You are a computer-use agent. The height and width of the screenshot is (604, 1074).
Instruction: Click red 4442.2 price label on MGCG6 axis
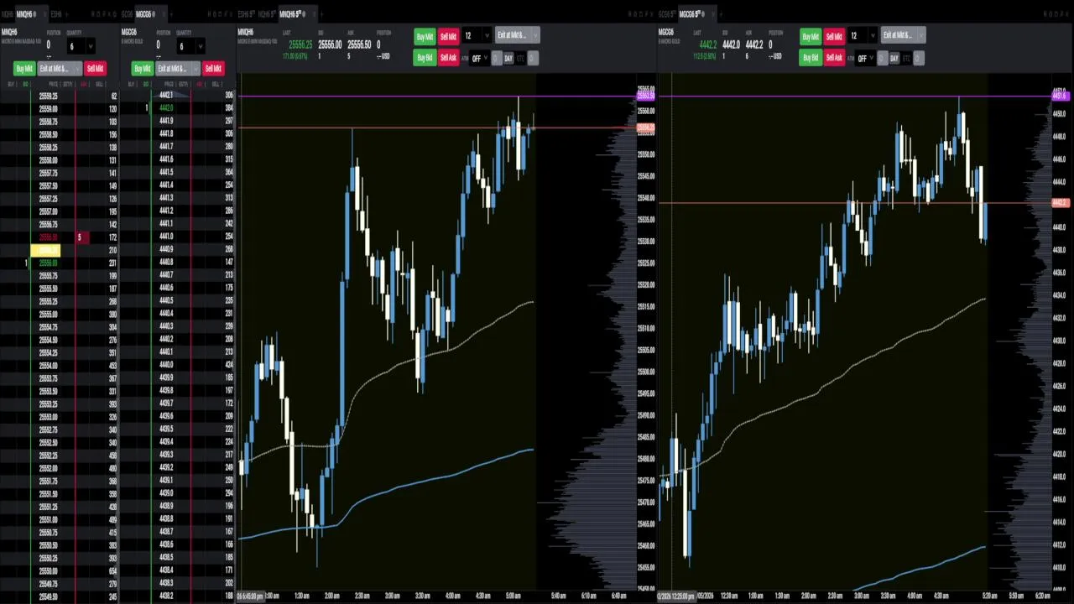(1059, 203)
